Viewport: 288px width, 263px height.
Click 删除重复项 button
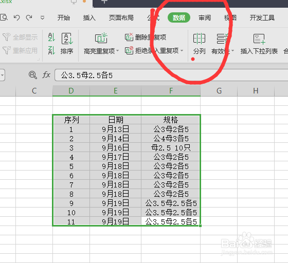coord(146,37)
